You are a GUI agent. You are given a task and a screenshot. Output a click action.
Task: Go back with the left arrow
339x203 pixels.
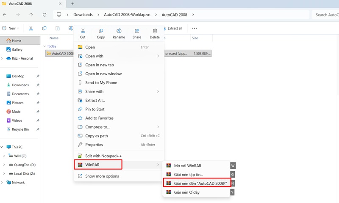click(x=5, y=15)
